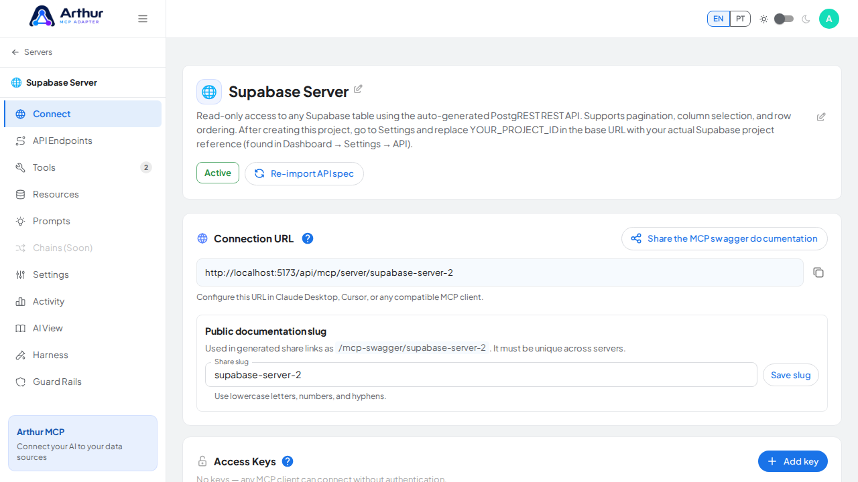Click the Supabase Server sidebar header

pos(82,82)
